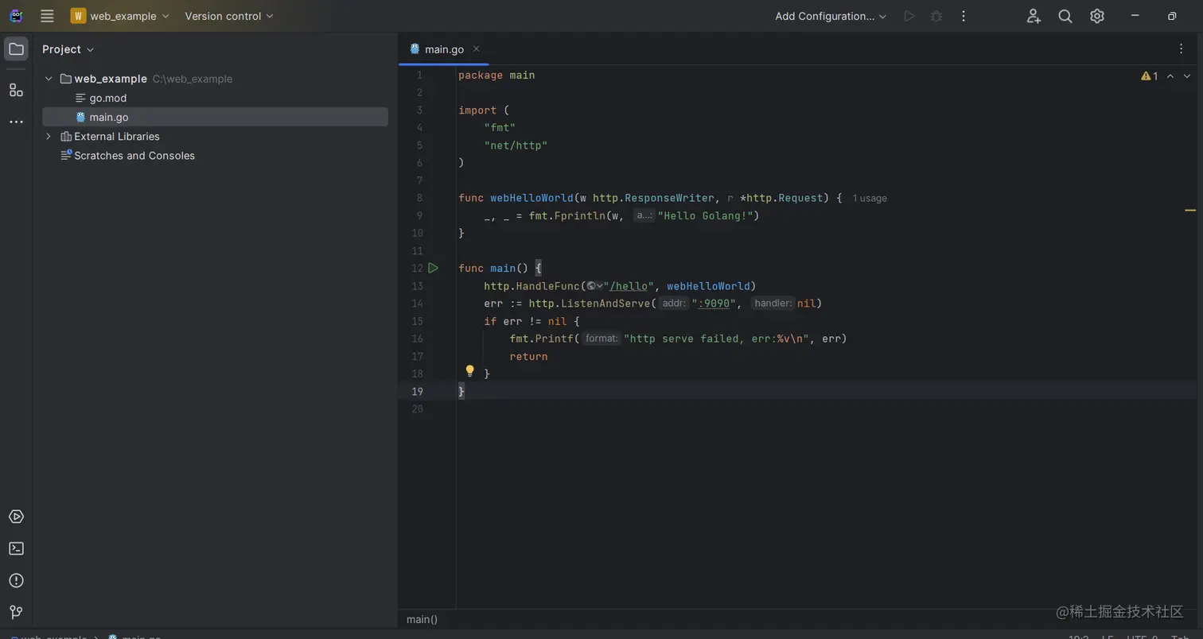Click gutter line number 14
The width and height of the screenshot is (1203, 639).
[417, 304]
